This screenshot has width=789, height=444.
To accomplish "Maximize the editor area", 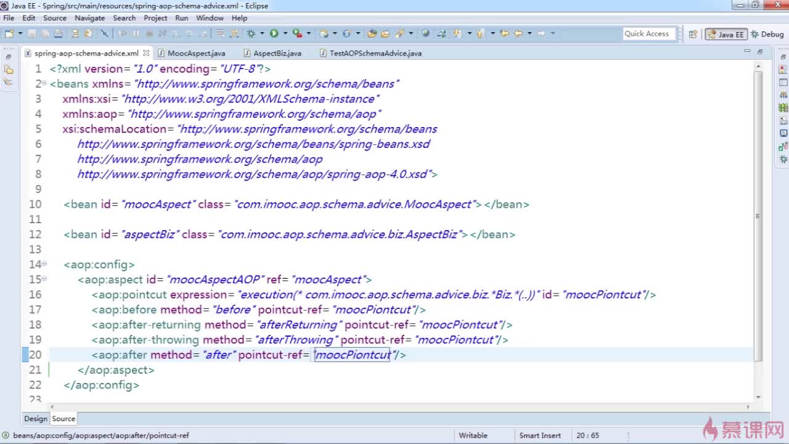I will 760,52.
